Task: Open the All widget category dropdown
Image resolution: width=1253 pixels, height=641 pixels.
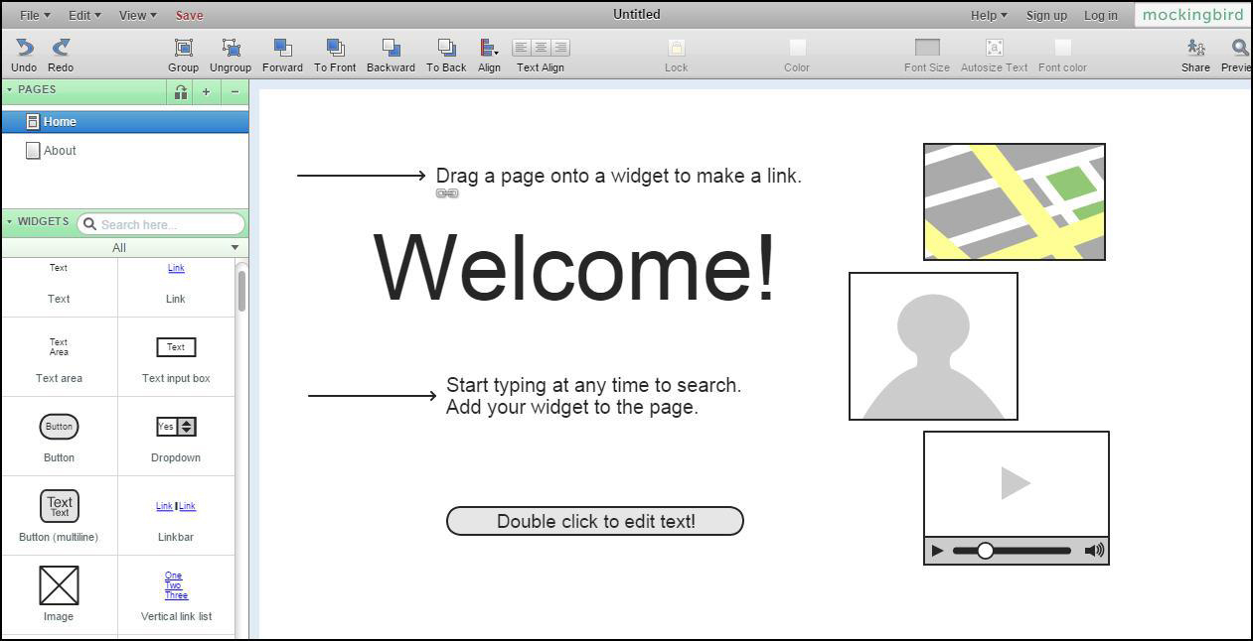Action: pyautogui.click(x=119, y=247)
